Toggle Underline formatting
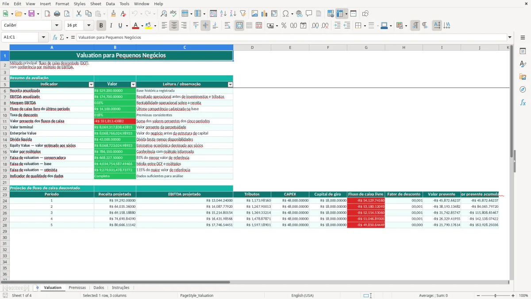Viewport: 531px width, 299px height. (x=120, y=26)
